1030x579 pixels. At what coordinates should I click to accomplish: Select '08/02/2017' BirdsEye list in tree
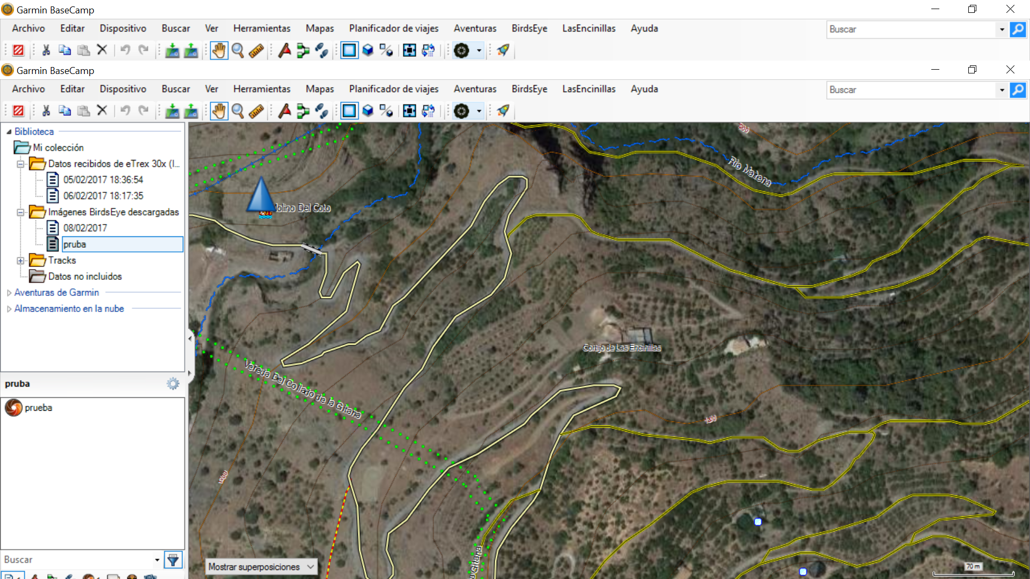[85, 228]
